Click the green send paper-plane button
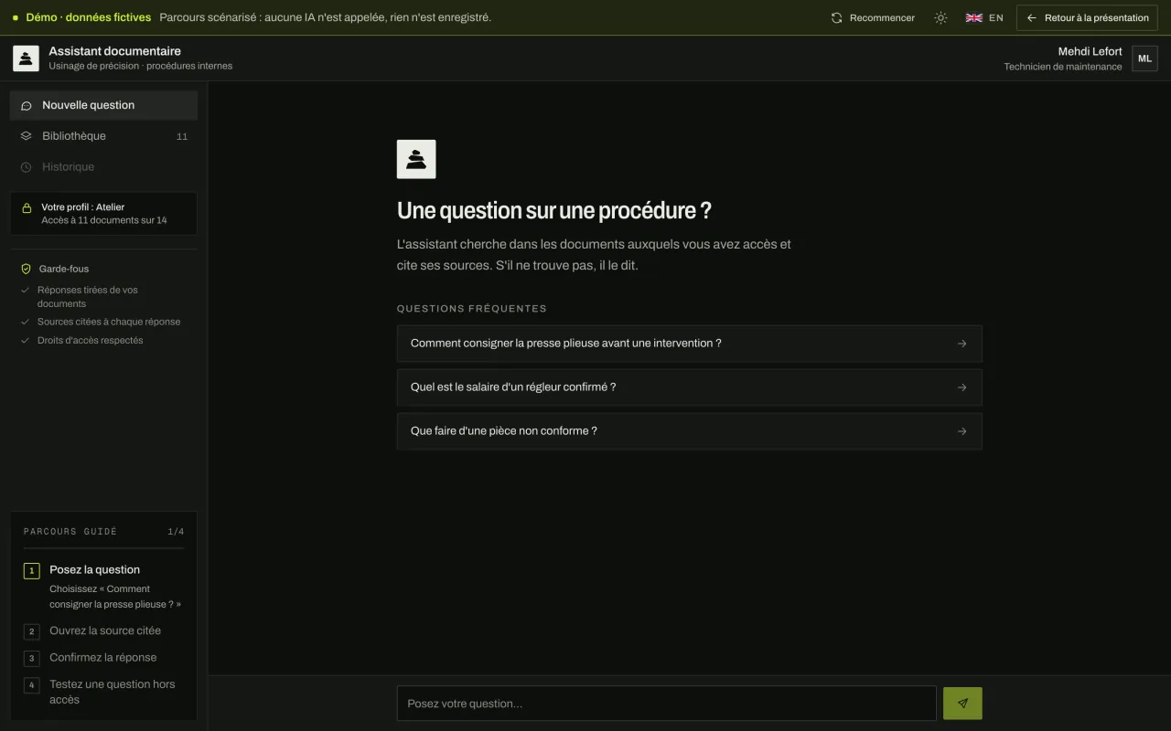1171x731 pixels. click(x=962, y=704)
